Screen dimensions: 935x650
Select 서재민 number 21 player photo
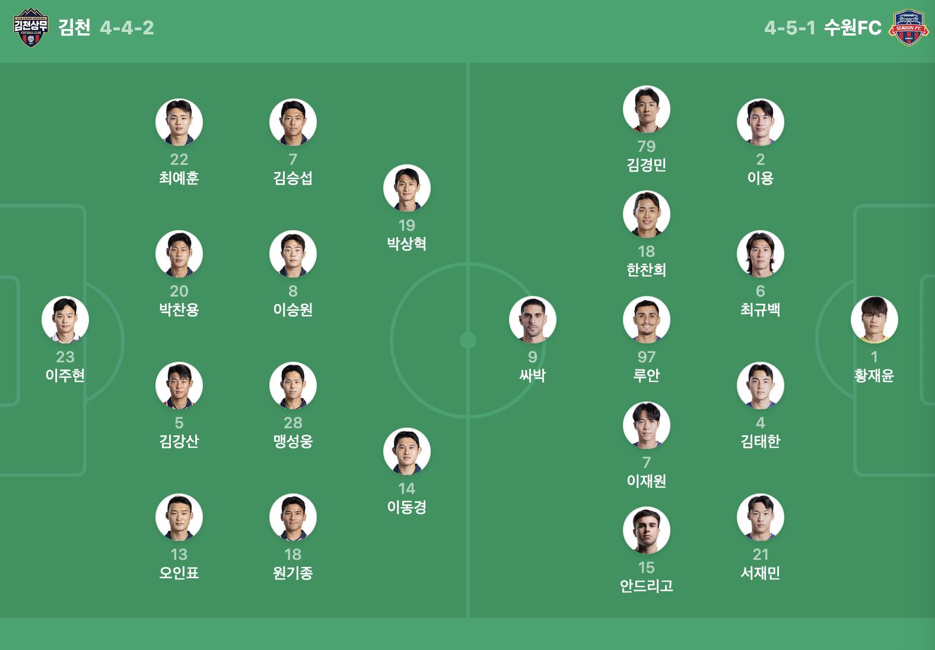(761, 518)
